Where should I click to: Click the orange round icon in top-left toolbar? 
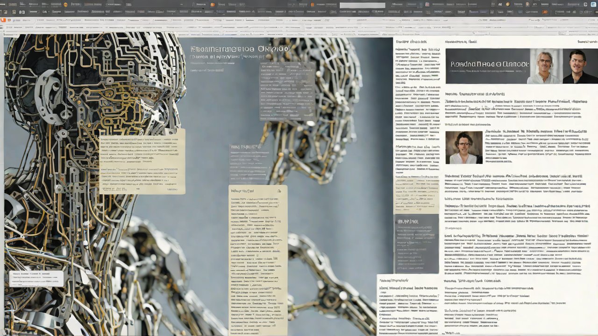coord(65,5)
